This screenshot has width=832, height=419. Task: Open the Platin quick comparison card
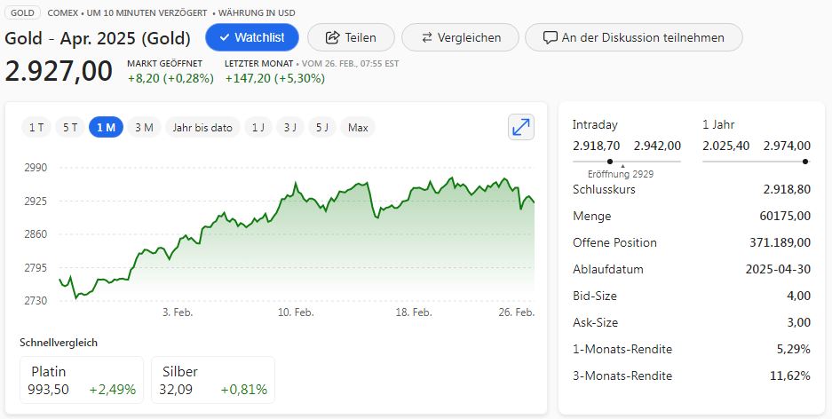(82, 380)
